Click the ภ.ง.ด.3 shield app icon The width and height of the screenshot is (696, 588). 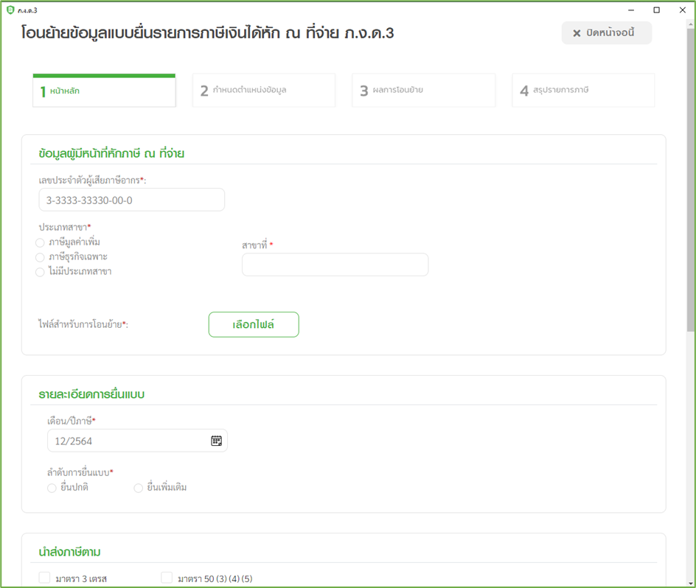(x=10, y=10)
